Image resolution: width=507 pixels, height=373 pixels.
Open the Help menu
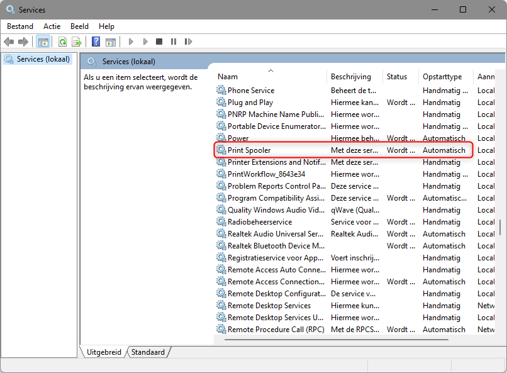[x=106, y=26]
